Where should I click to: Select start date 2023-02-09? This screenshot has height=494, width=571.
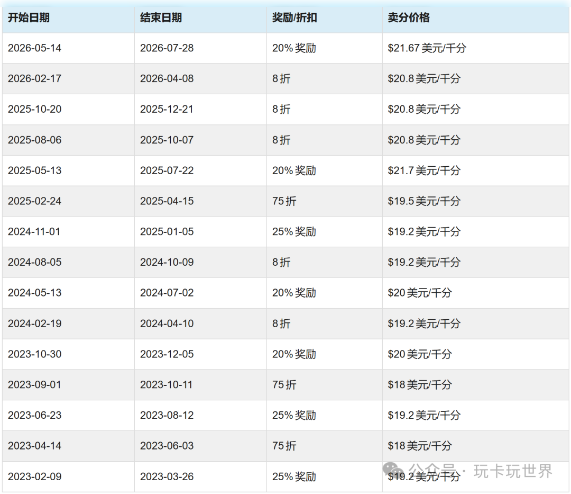pyautogui.click(x=34, y=477)
